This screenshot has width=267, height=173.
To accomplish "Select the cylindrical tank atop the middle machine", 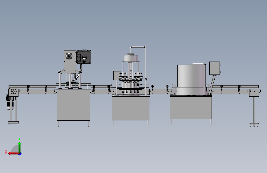I will tap(131, 58).
